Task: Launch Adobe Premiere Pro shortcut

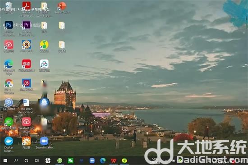Action: [x=27, y=25]
